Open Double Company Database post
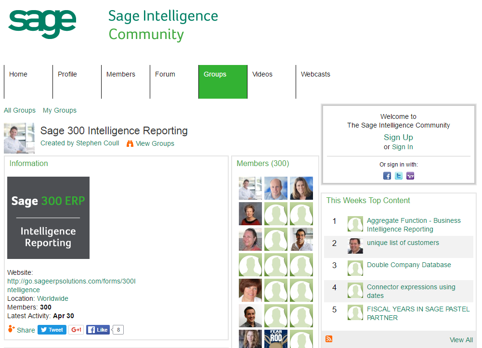The width and height of the screenshot is (482, 348). tap(409, 265)
